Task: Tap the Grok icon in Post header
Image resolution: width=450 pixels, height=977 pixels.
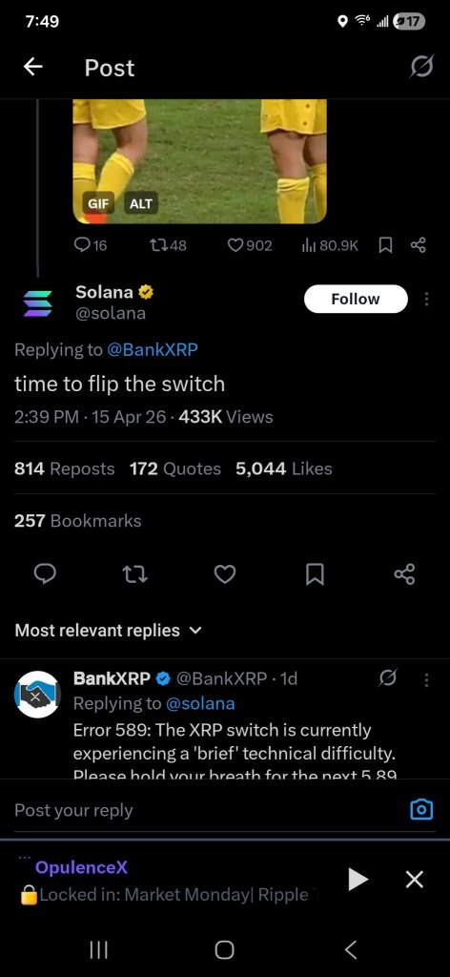Action: 421,67
